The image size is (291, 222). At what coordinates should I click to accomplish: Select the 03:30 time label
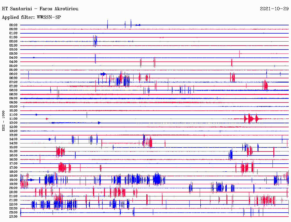[13, 54]
